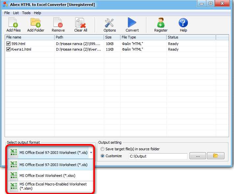The image size is (234, 194).
Task: Select the Книга1.html file name
Action: coord(21,49)
